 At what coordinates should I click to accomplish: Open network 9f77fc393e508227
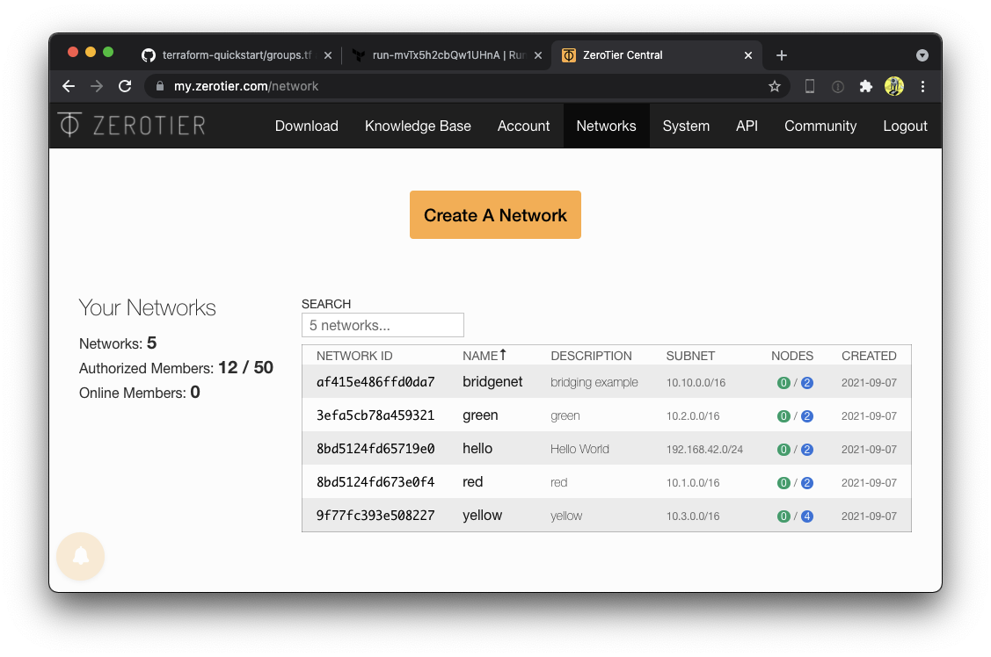click(375, 516)
